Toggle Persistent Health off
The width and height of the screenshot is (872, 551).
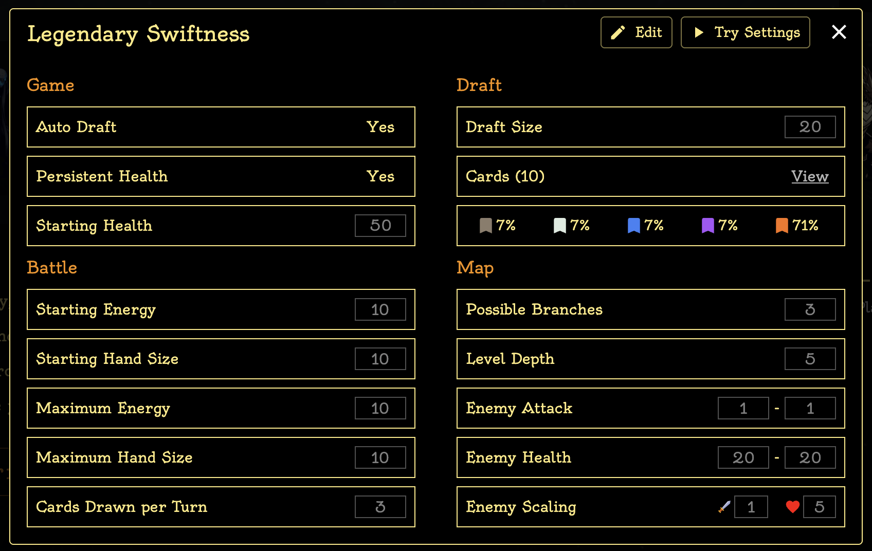click(380, 176)
